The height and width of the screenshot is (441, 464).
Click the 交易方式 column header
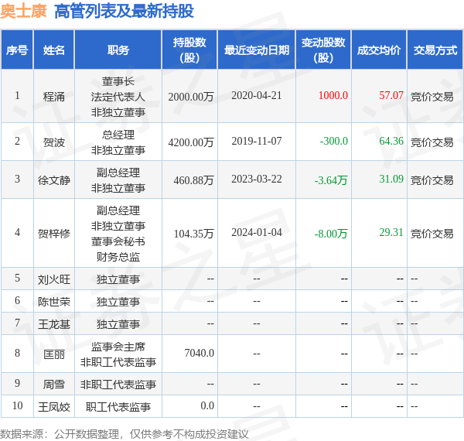[435, 50]
